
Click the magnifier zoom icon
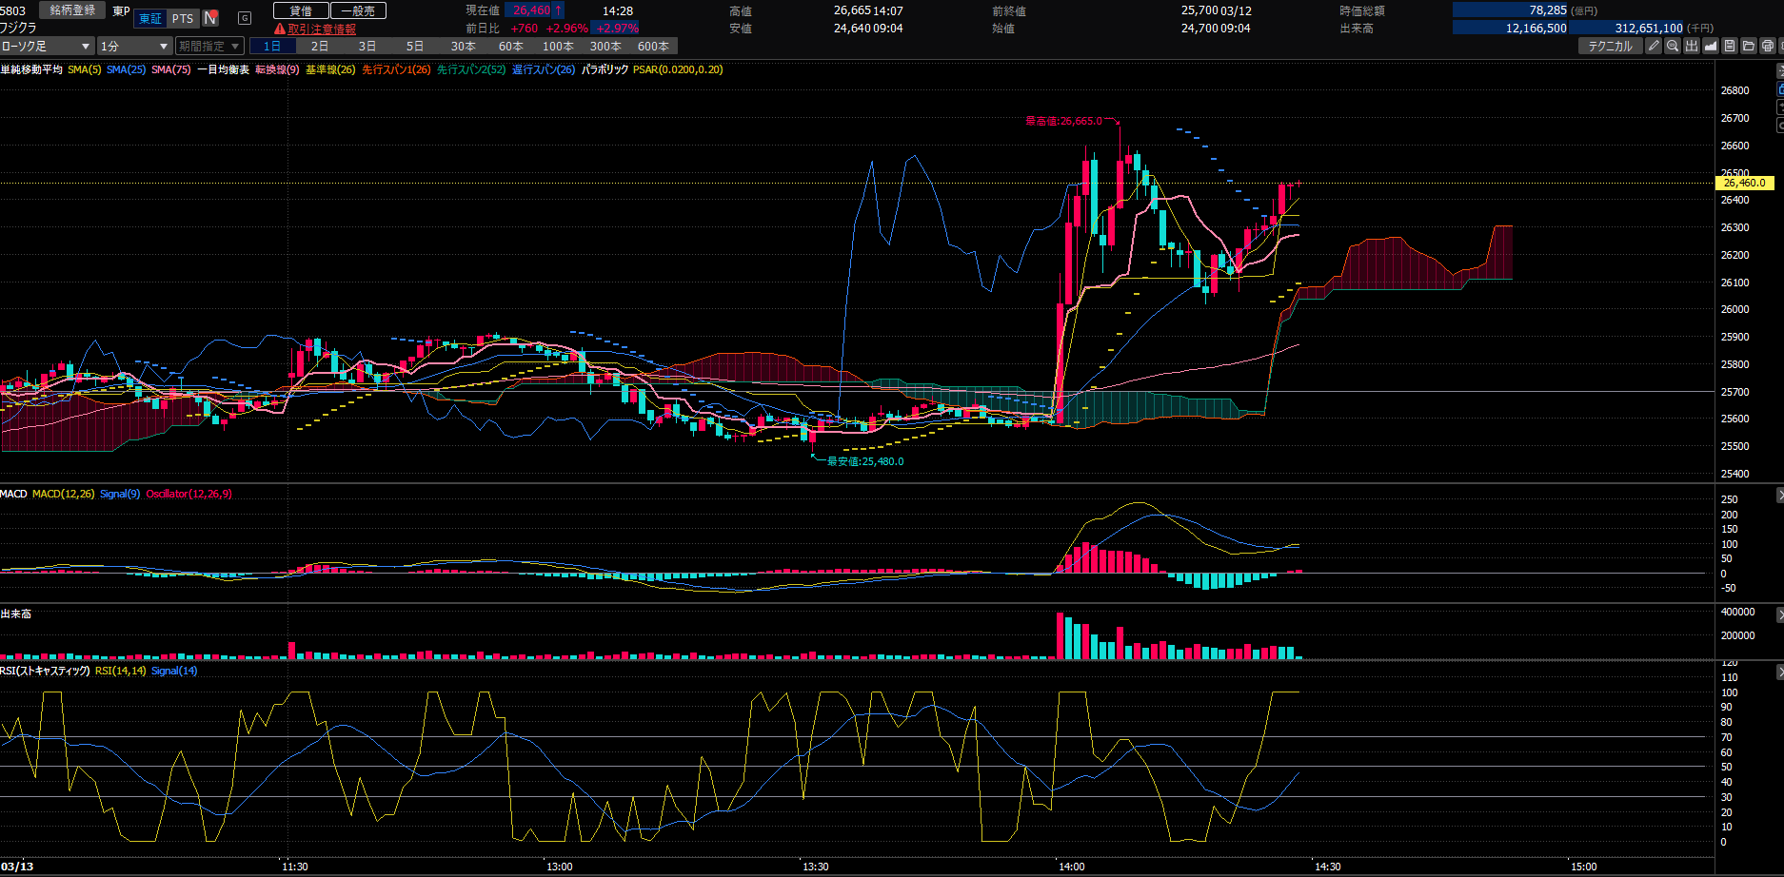[1673, 46]
